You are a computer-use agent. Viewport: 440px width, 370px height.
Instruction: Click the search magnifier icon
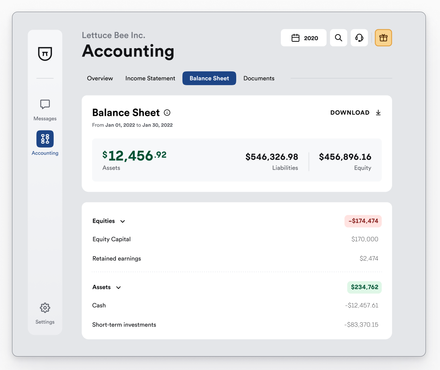[x=338, y=38]
